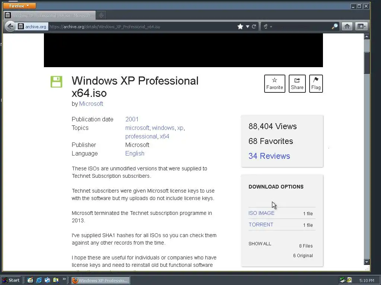Viewport: 381px width, 285px height.
Task: Open the English language link
Action: [x=135, y=153]
